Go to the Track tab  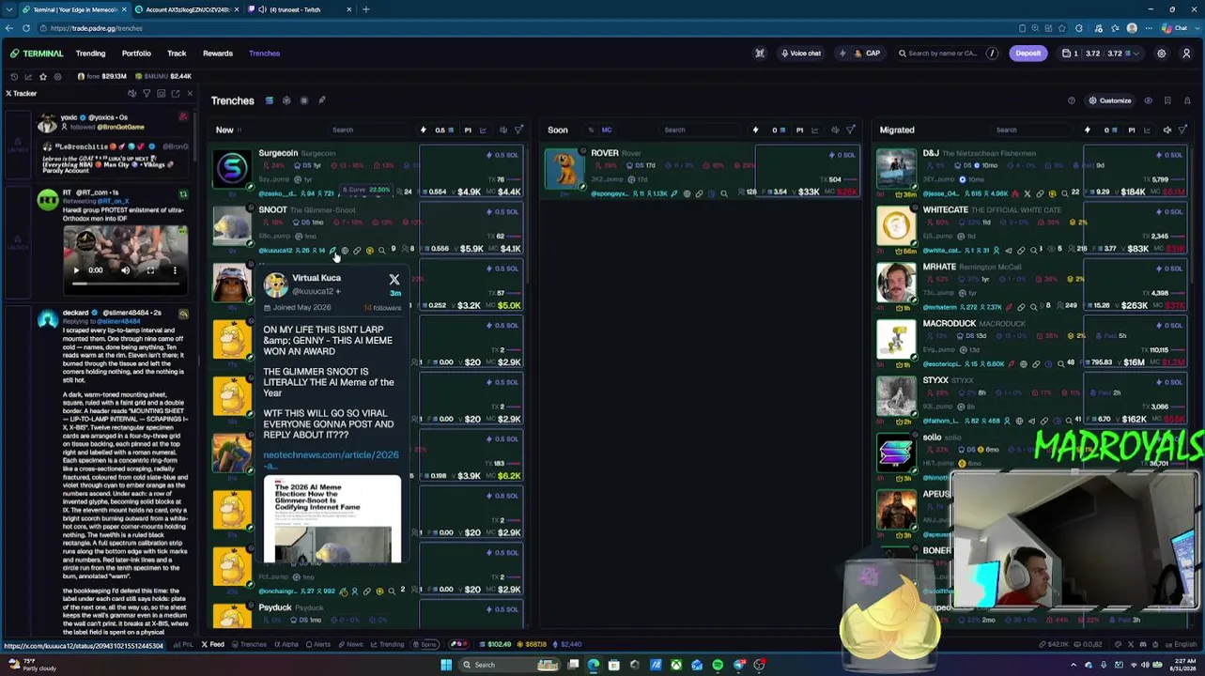tap(177, 54)
